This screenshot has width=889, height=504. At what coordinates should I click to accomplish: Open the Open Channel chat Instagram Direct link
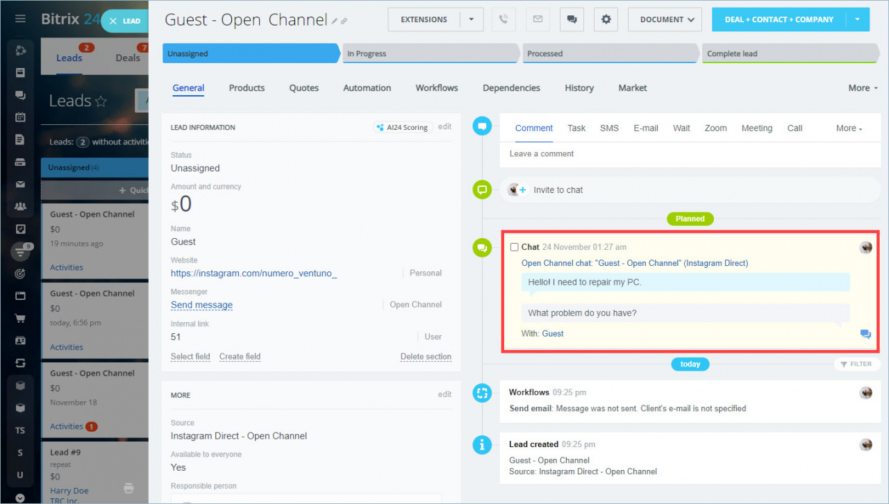pos(635,264)
